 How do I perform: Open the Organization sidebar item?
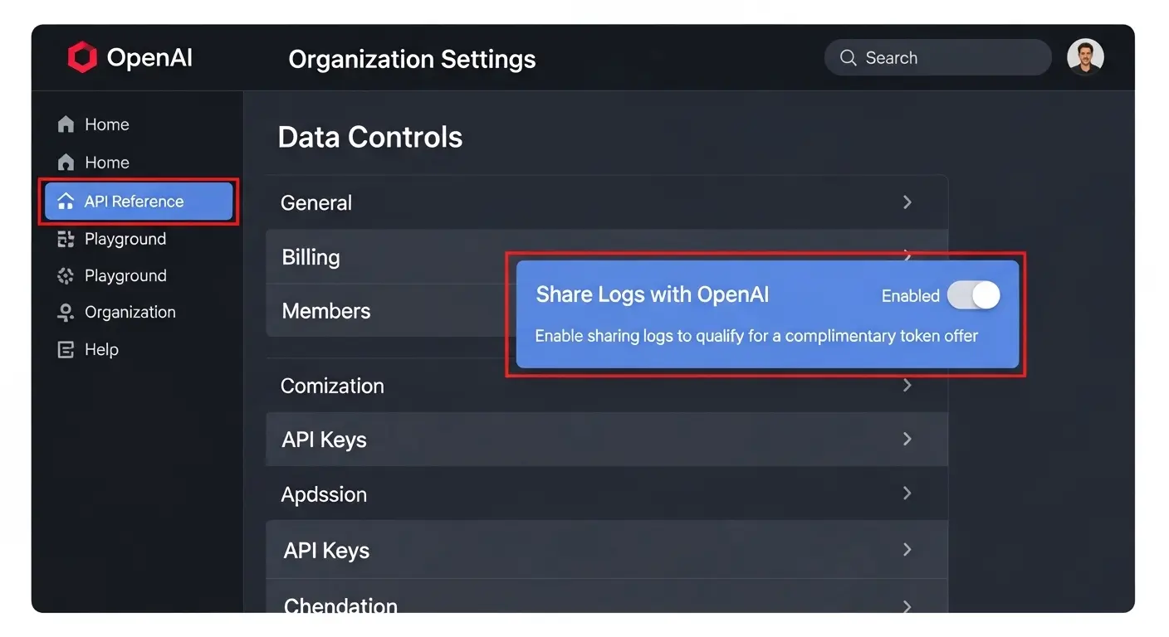pyautogui.click(x=130, y=313)
